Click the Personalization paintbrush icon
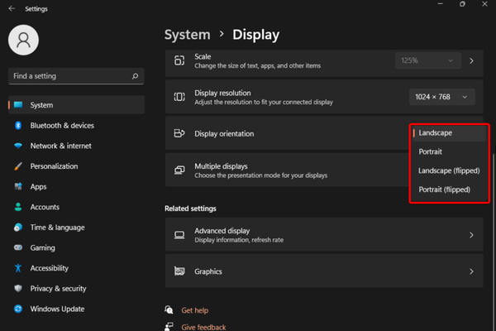The image size is (496, 331). tap(18, 166)
